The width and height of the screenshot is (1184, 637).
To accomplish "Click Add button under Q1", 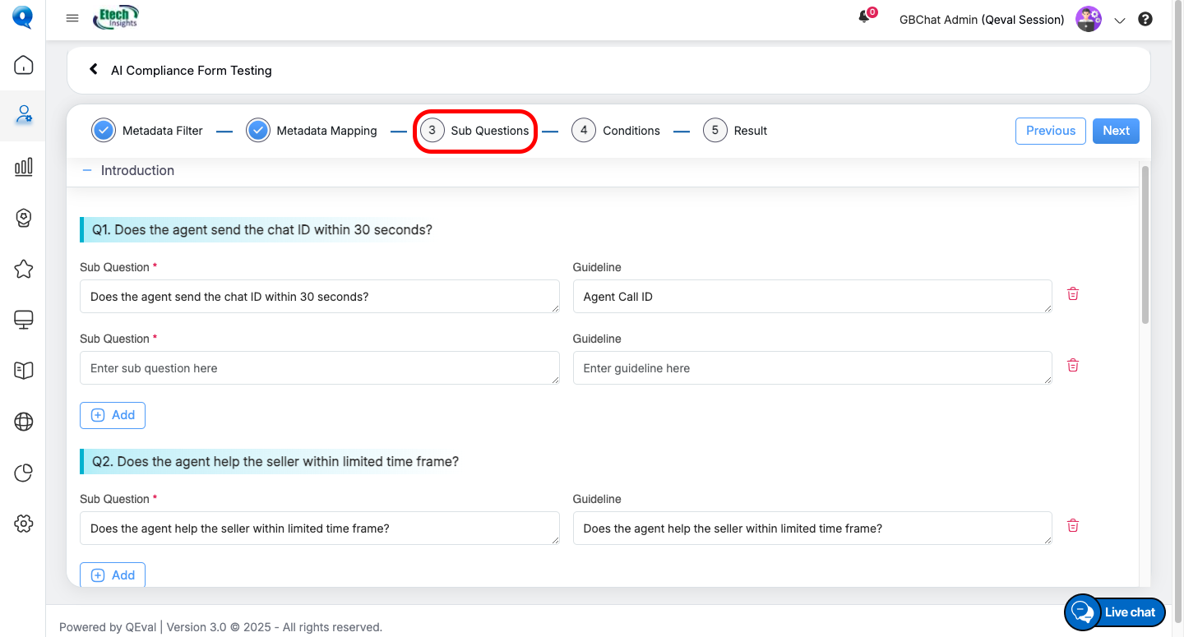I will [x=113, y=415].
